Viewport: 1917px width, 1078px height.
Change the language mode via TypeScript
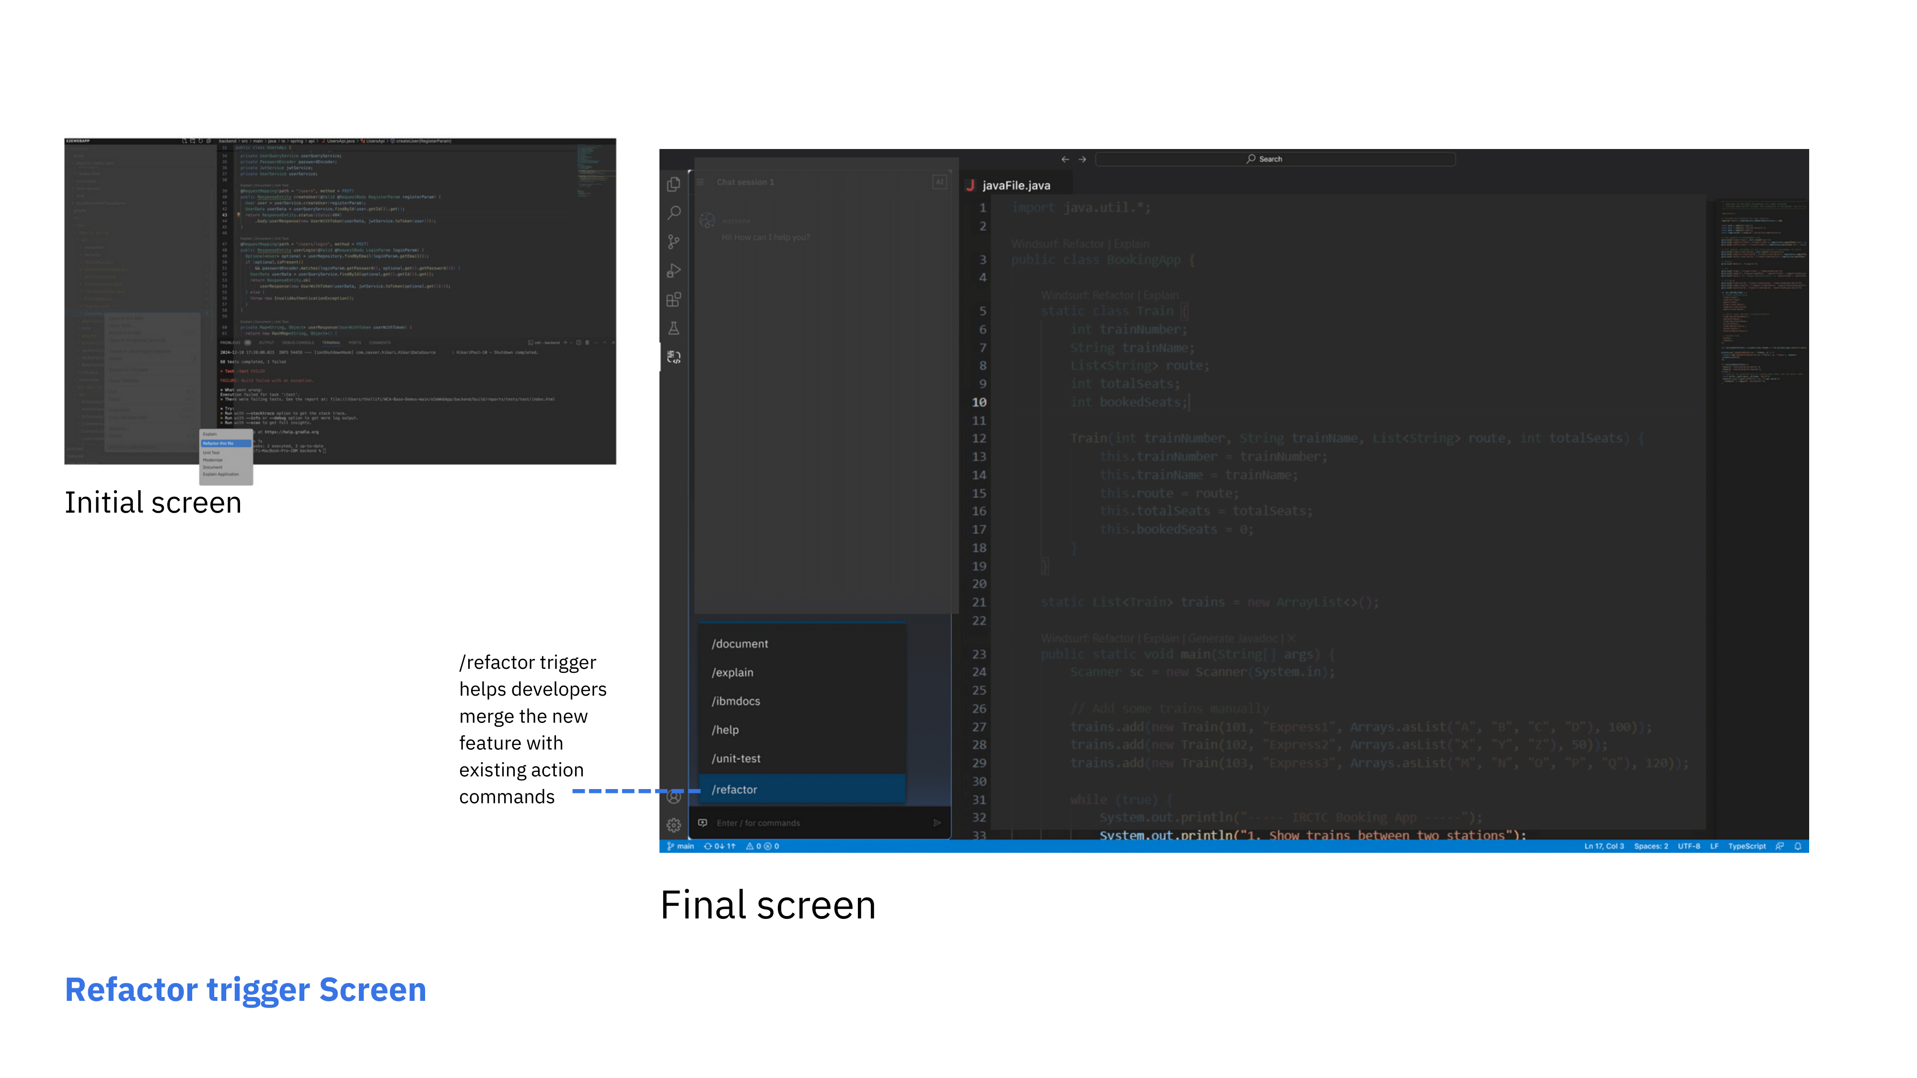click(1746, 846)
